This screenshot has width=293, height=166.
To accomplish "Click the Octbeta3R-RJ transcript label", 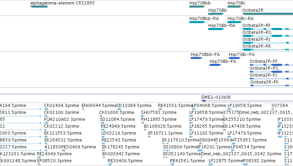I will point(256,39).
